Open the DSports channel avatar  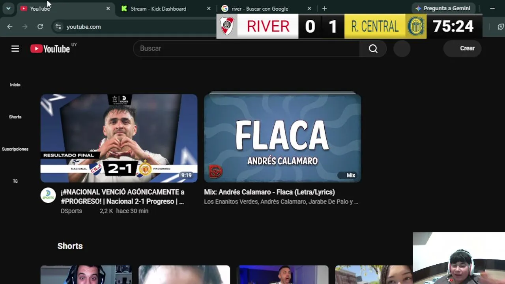(x=48, y=195)
